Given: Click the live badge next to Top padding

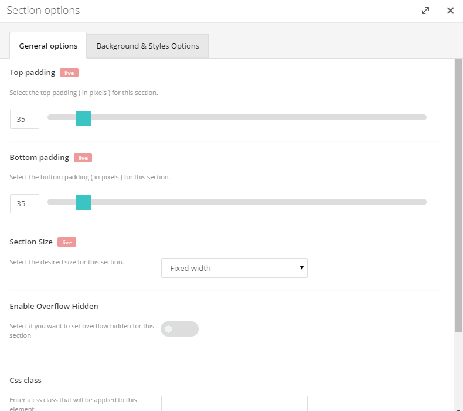Looking at the screenshot, I should pos(69,73).
